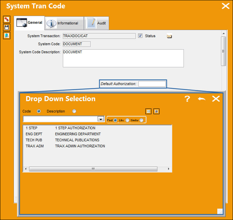Toggle the Status checkbox
Screen dimensions: 233x220
(140, 36)
